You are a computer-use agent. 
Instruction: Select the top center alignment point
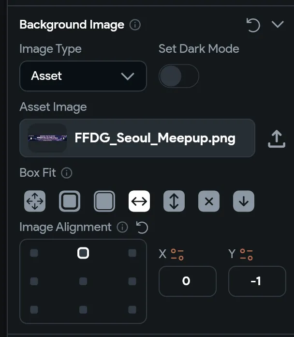pos(83,253)
